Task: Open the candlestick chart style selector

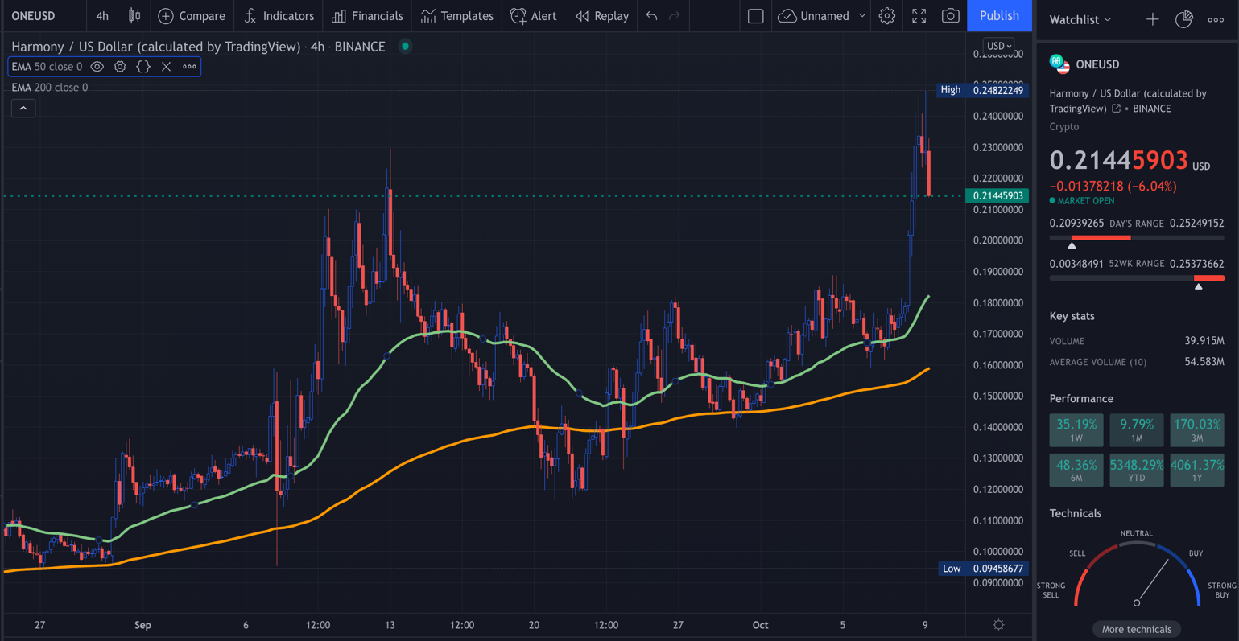Action: click(134, 16)
